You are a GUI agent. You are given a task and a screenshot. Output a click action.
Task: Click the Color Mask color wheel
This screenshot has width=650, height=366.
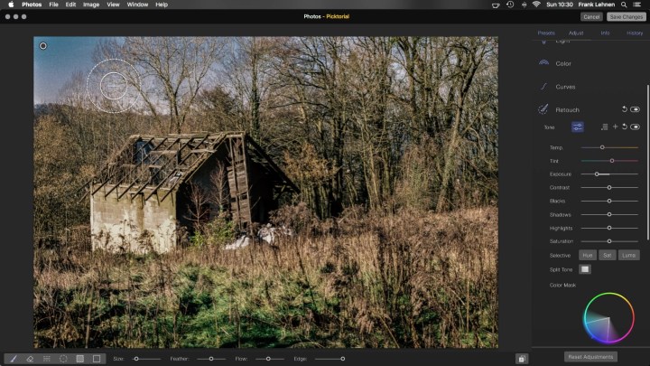click(x=609, y=318)
